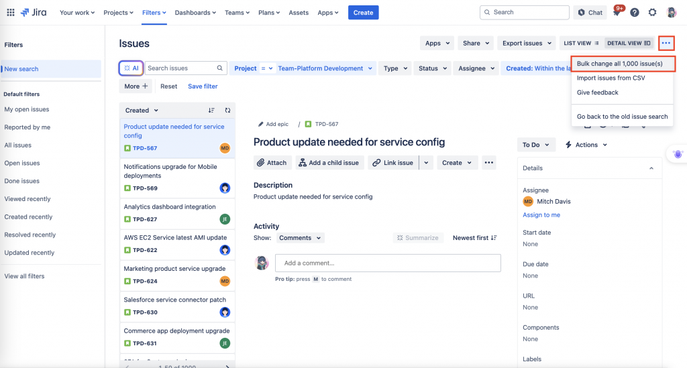This screenshot has height=368, width=687.
Task: Open the floating AI assistant icon on right edge
Action: (678, 154)
